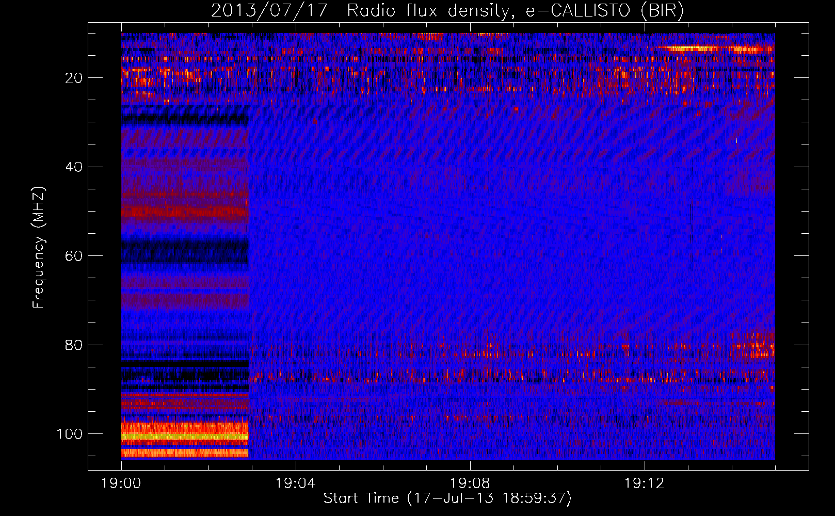Click the 'Frequency (MHZ)' axis label
Viewport: 835px width, 516px height.
click(x=39, y=248)
